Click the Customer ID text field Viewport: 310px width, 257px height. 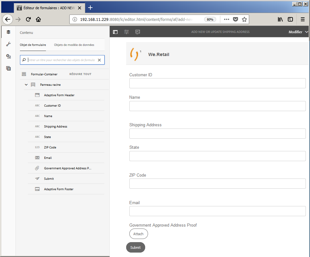217,83
